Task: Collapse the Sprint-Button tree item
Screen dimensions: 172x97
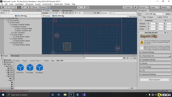Action: coord(10,39)
